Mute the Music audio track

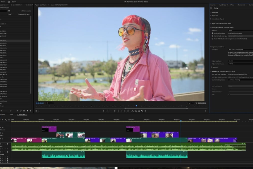pyautogui.click(x=3, y=144)
